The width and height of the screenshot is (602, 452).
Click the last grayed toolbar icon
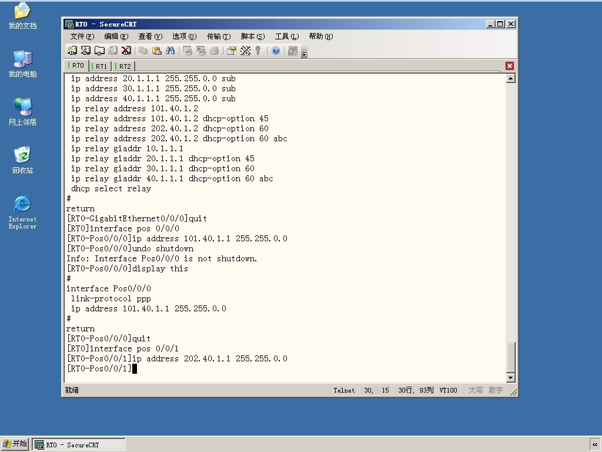pos(293,51)
